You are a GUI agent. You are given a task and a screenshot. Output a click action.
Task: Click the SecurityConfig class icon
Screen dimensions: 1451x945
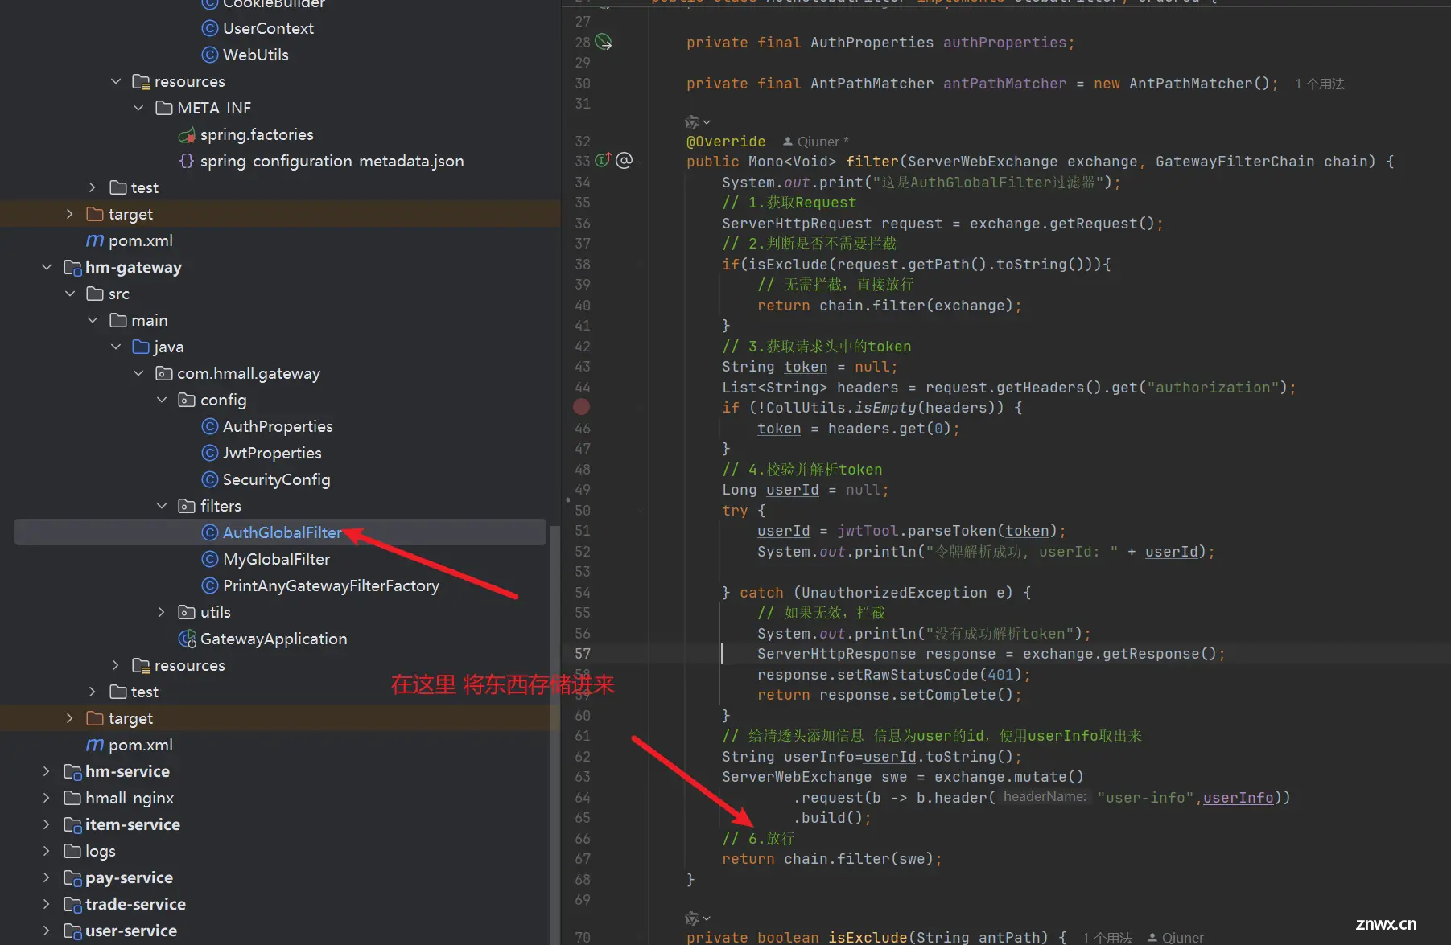click(x=210, y=479)
